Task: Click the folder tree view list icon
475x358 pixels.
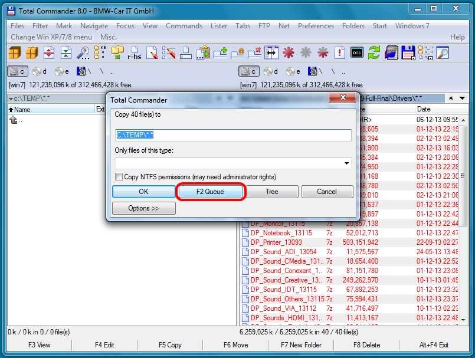Action: point(425,52)
